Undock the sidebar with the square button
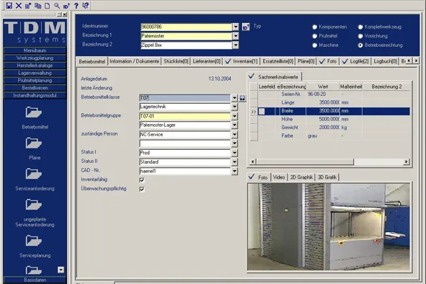Image resolution: width=426 pixels, height=284 pixels. pos(60,14)
